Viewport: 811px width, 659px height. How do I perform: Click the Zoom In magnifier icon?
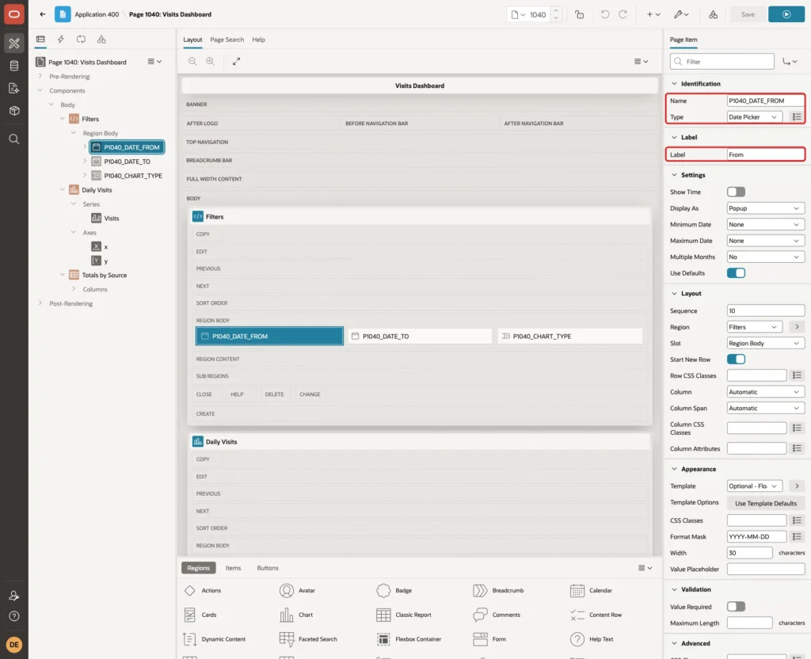211,61
